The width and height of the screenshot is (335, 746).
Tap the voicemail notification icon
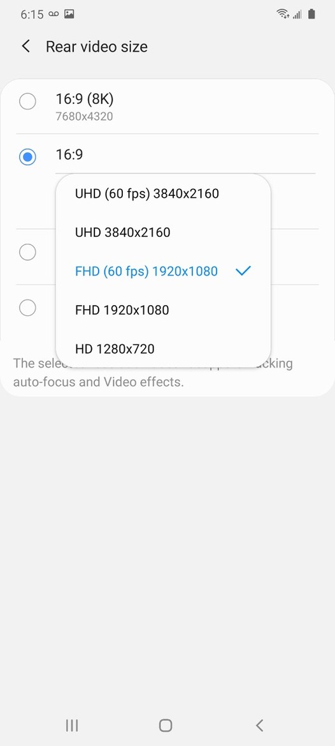(x=53, y=14)
